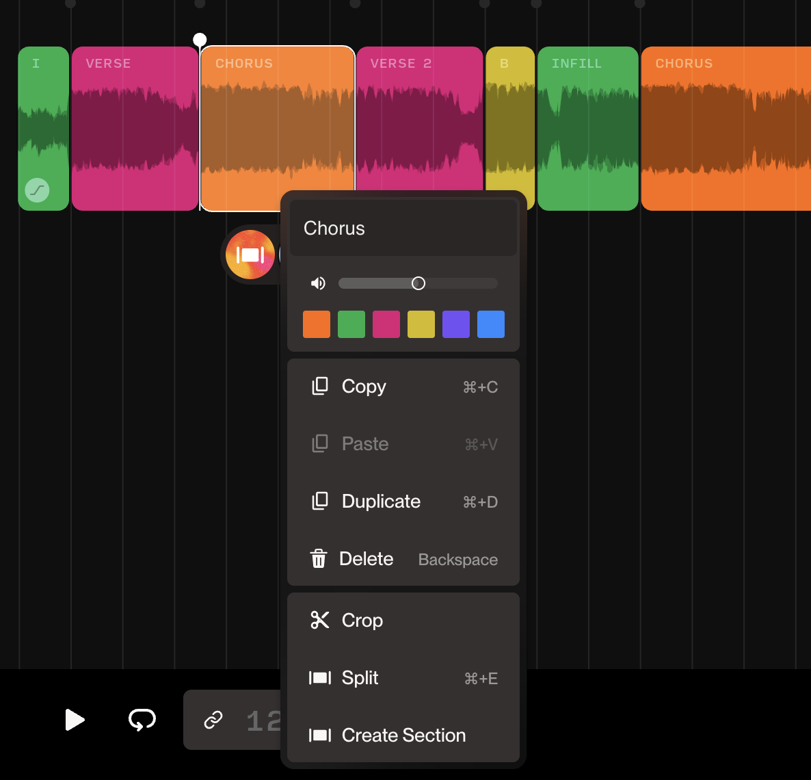Viewport: 811px width, 780px height.
Task: Click the Play button
Action: 75,719
